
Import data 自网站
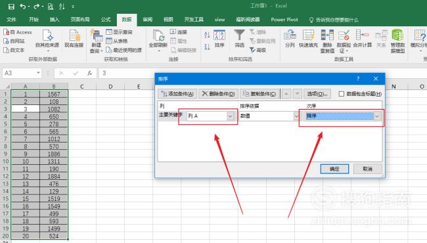14,41
